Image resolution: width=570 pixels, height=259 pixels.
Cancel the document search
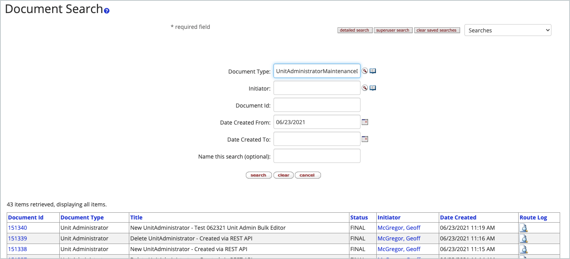coord(308,175)
